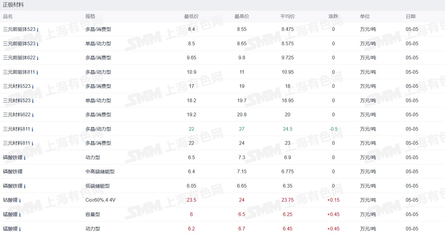Click the 容量型 spec cell
Screen dimensions: 445x234
click(x=93, y=215)
